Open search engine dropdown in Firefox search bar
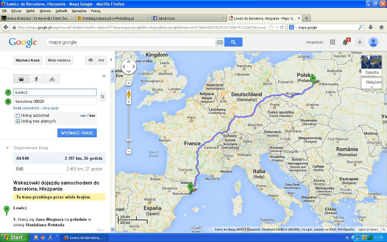Screen dimensions: 387x242 click(x=293, y=27)
